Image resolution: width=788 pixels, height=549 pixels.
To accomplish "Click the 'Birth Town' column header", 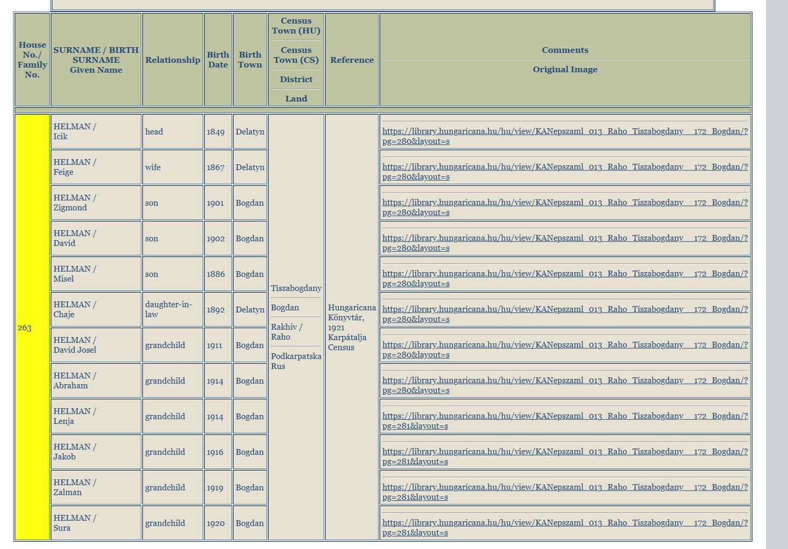I will pyautogui.click(x=250, y=60).
